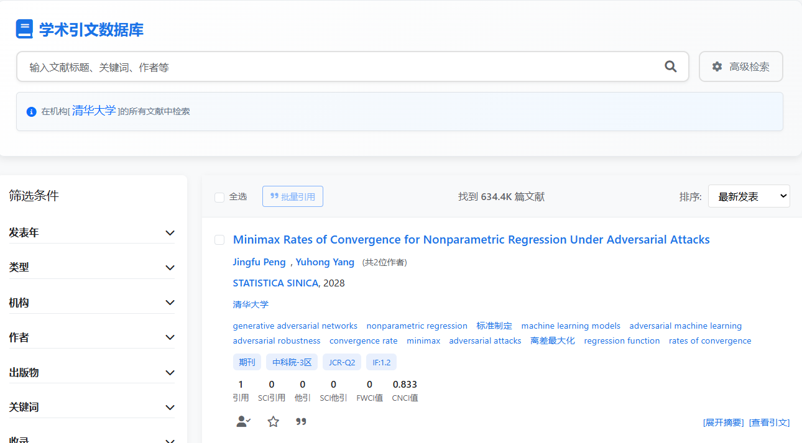
Task: Toggle the 全选 select-all checkbox
Action: click(x=219, y=197)
